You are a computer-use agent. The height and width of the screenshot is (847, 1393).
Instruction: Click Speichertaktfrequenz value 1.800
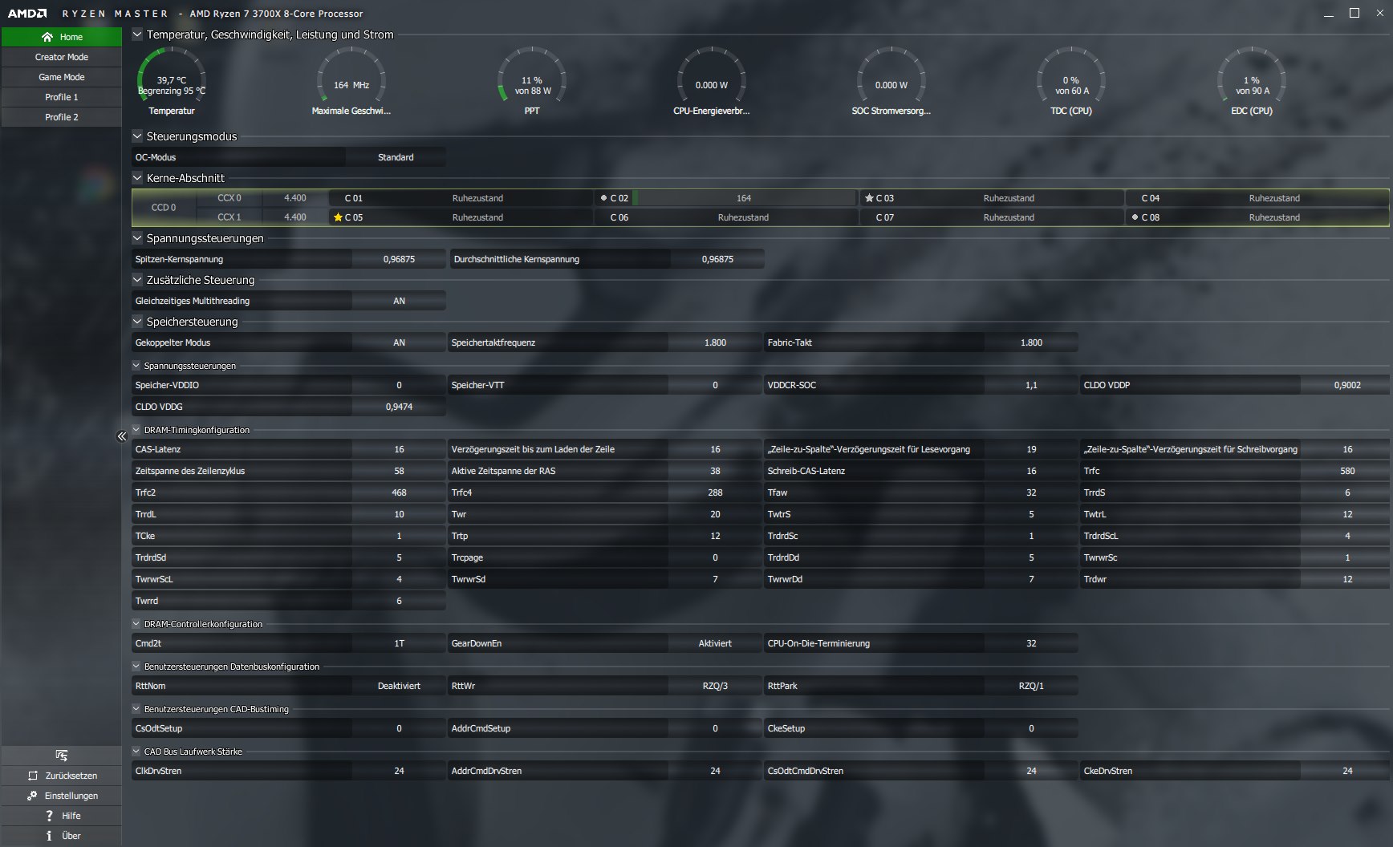point(715,342)
